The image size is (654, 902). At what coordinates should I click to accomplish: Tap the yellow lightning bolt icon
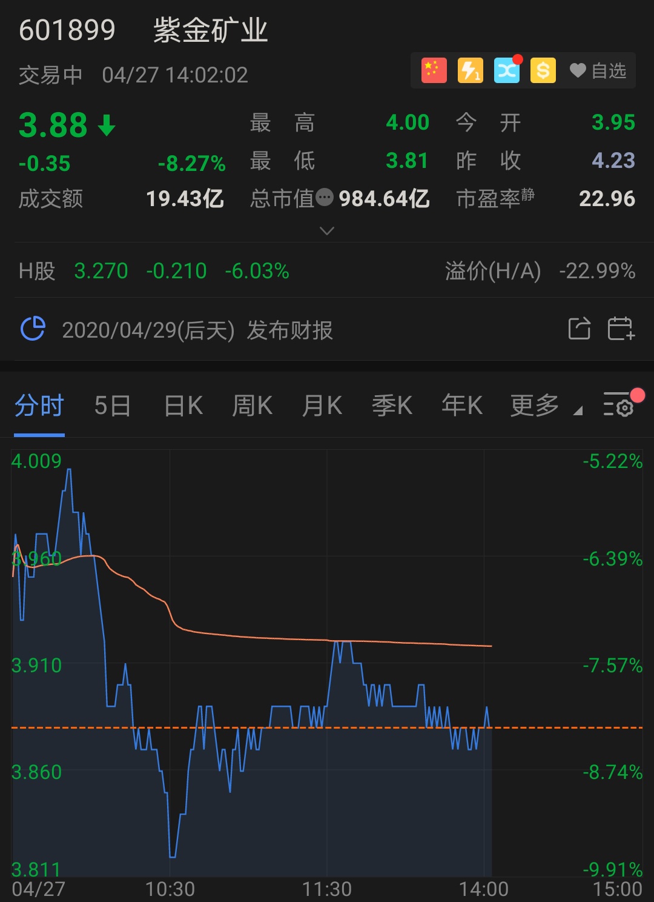click(471, 71)
